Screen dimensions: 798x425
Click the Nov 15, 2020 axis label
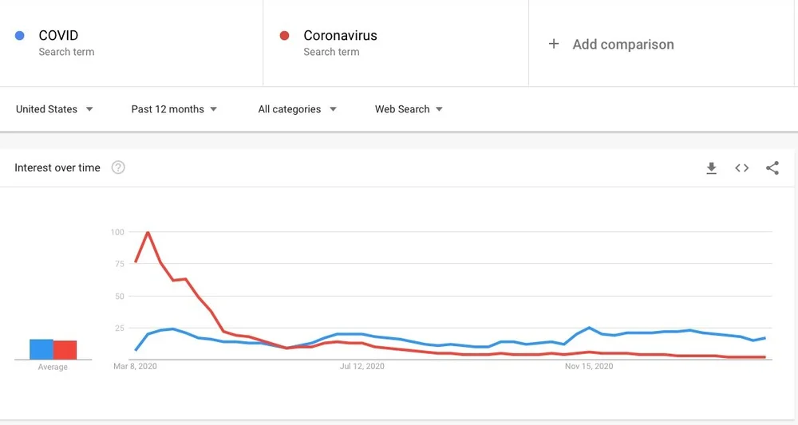coord(589,366)
